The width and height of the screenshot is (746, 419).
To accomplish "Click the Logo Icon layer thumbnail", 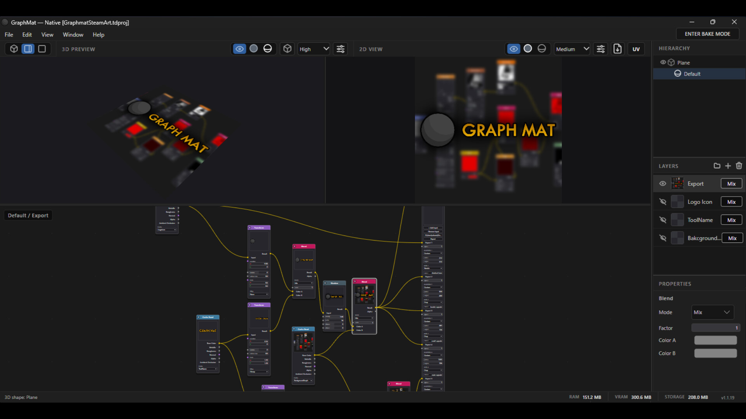I will coord(677,202).
